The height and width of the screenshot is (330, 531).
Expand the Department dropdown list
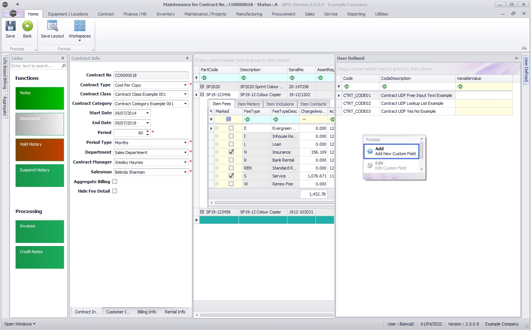coord(185,153)
